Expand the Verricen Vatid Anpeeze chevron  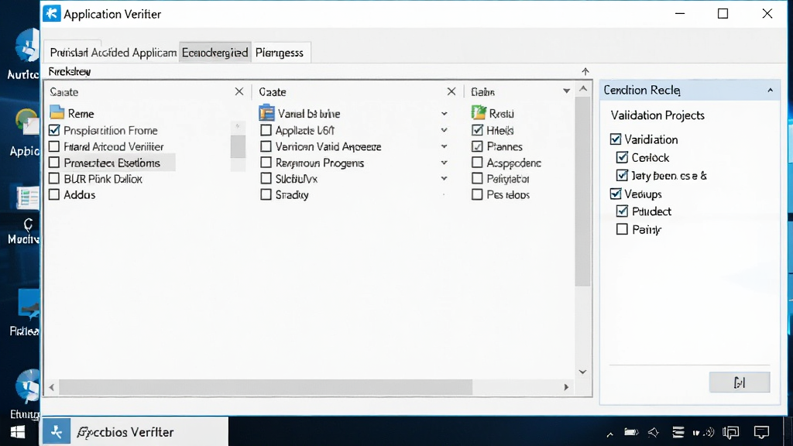(x=444, y=146)
